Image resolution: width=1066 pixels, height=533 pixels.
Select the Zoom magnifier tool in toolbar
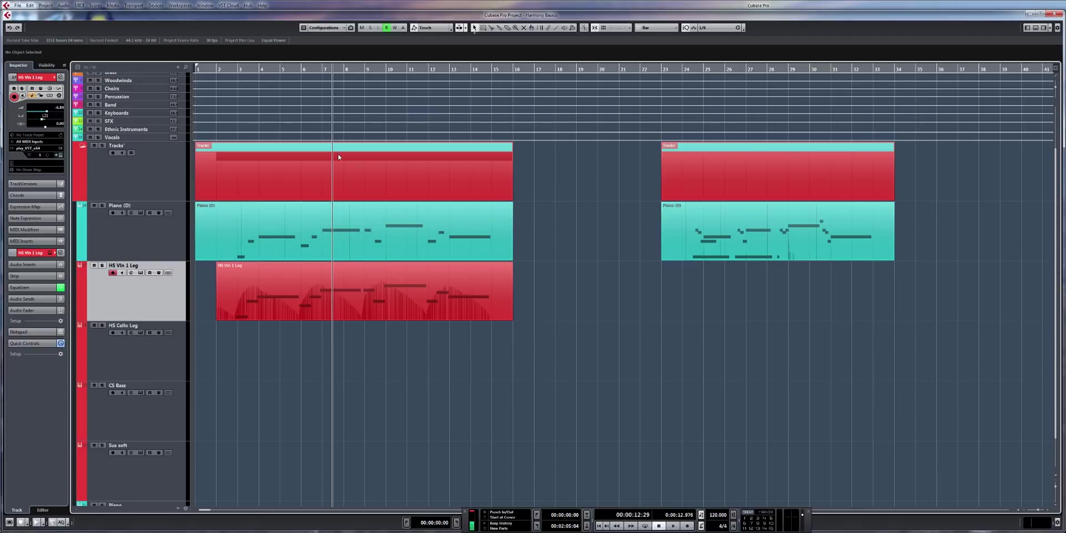click(515, 28)
